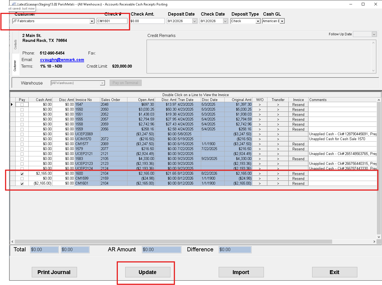Click the Sales Order cell 2159
Viewport: 382px width, 285px height.
tap(114, 179)
